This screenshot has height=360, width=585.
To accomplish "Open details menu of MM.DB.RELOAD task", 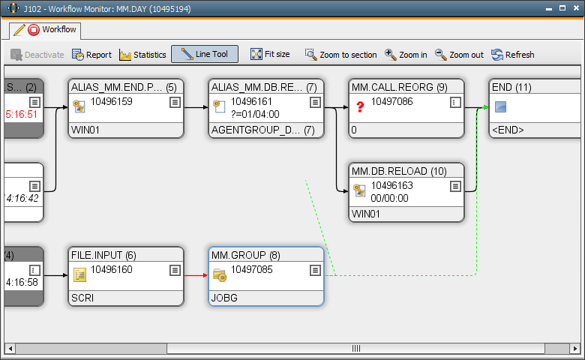I will pyautogui.click(x=455, y=186).
